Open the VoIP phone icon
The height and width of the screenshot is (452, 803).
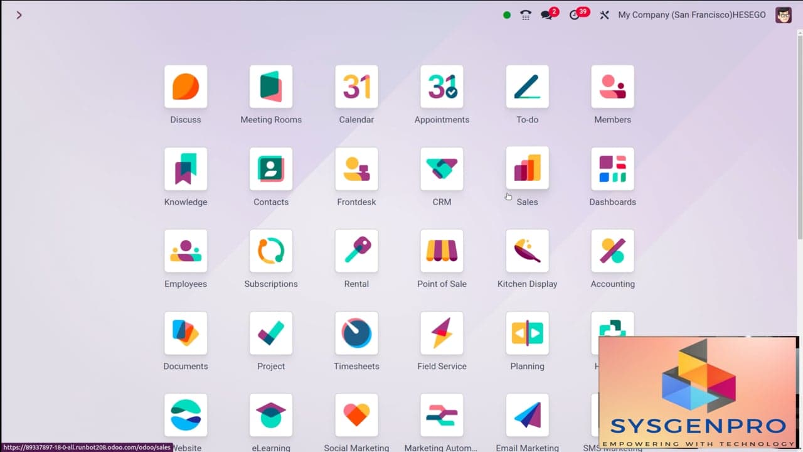pyautogui.click(x=526, y=15)
